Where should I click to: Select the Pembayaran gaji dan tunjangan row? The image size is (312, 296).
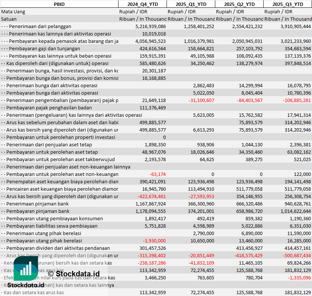pos(44,48)
